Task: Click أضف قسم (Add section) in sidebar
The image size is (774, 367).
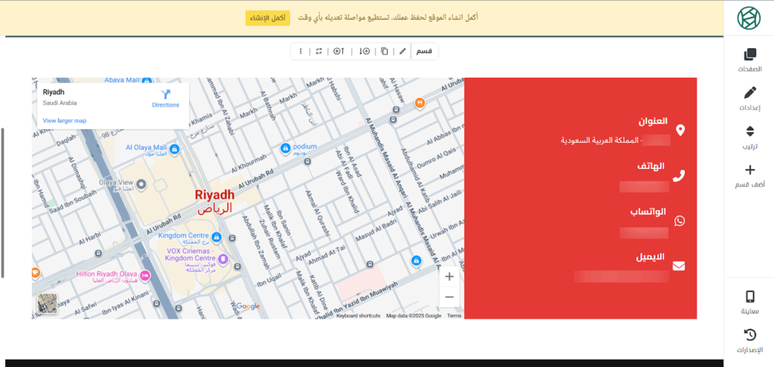Action: coord(749,177)
